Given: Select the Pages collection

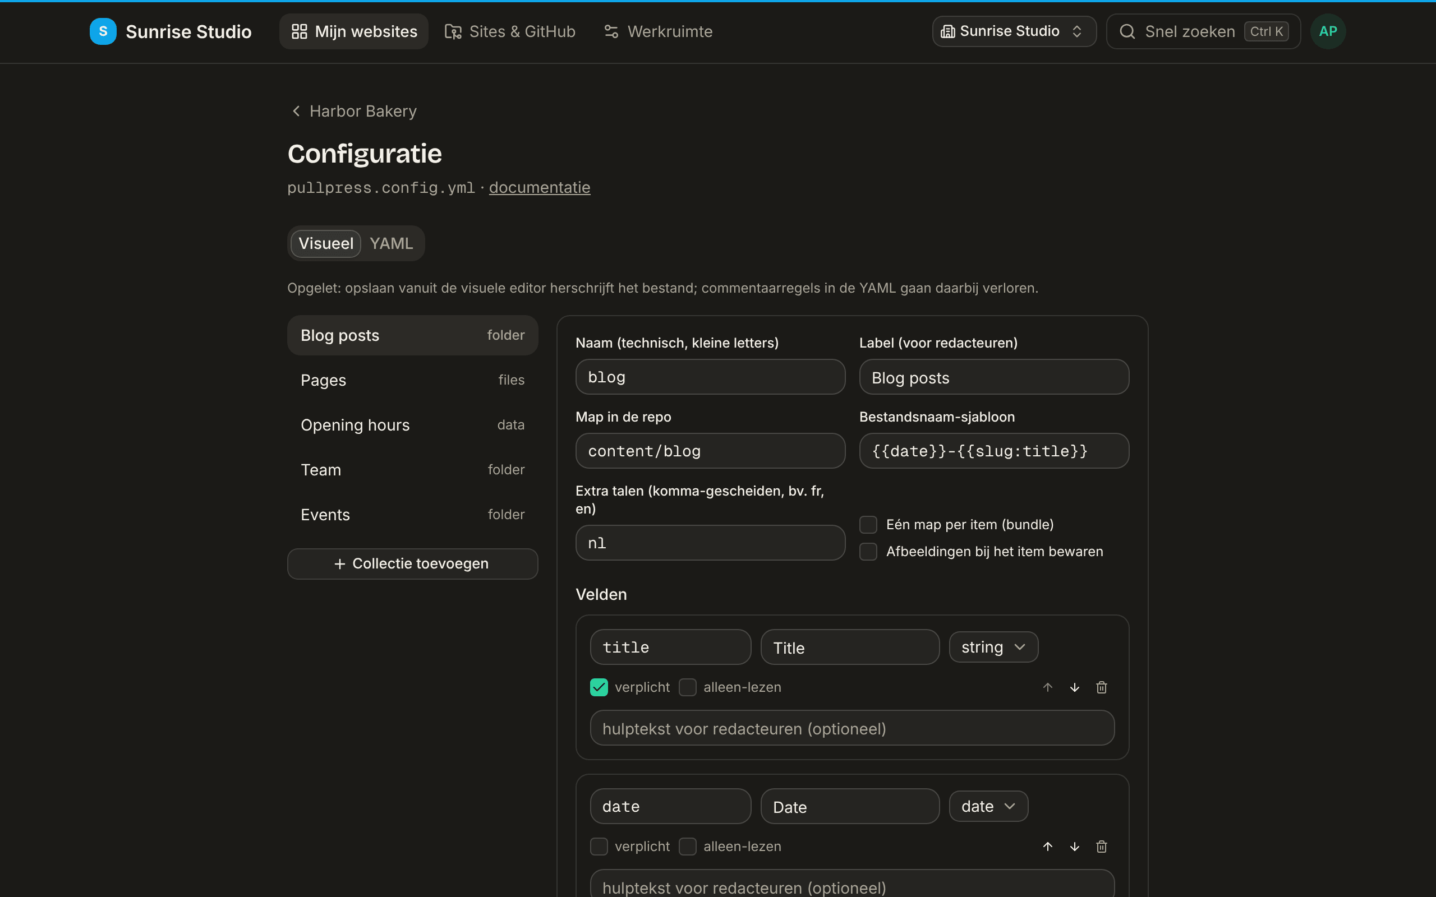Looking at the screenshot, I should coord(412,380).
